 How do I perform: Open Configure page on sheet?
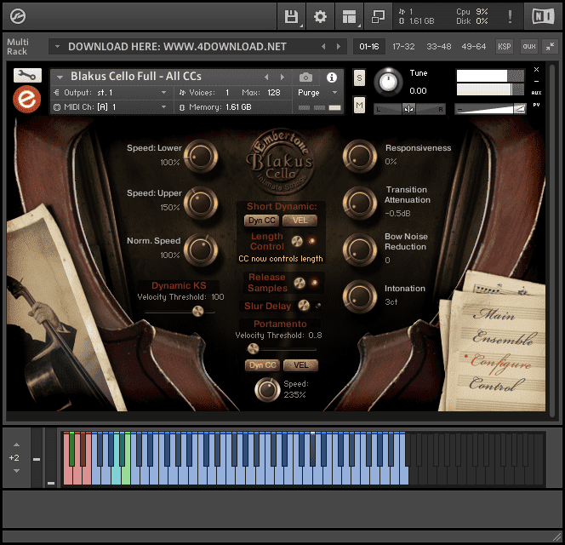coord(500,363)
